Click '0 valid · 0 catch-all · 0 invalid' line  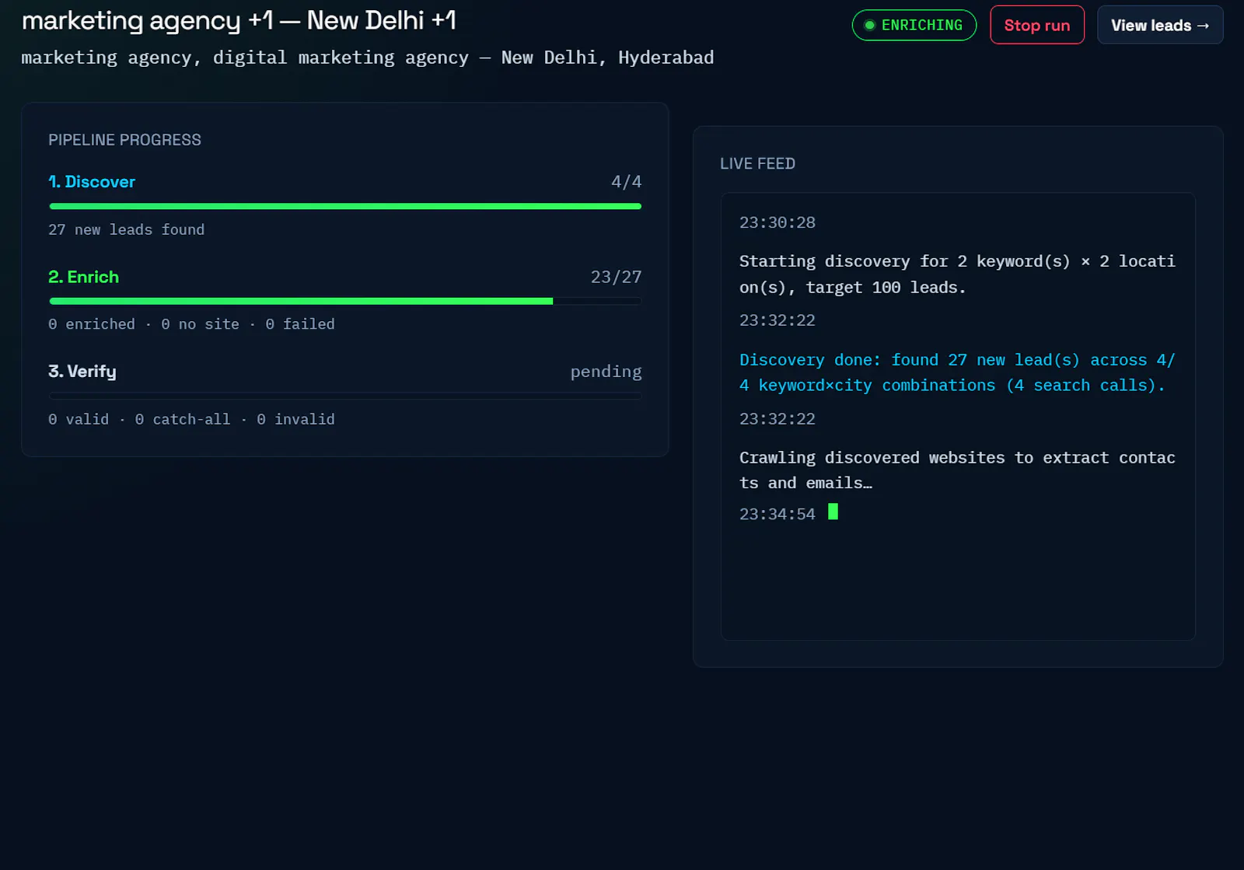click(191, 419)
